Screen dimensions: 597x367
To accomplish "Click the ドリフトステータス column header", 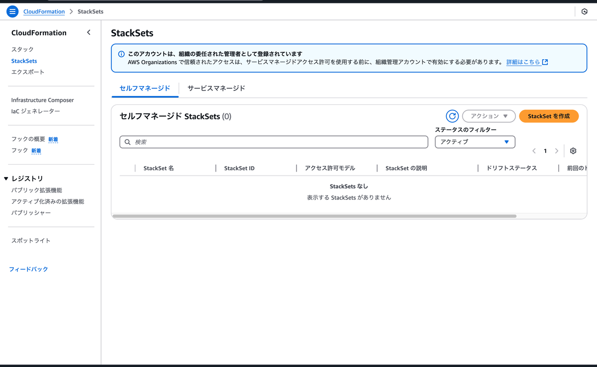I will point(511,168).
